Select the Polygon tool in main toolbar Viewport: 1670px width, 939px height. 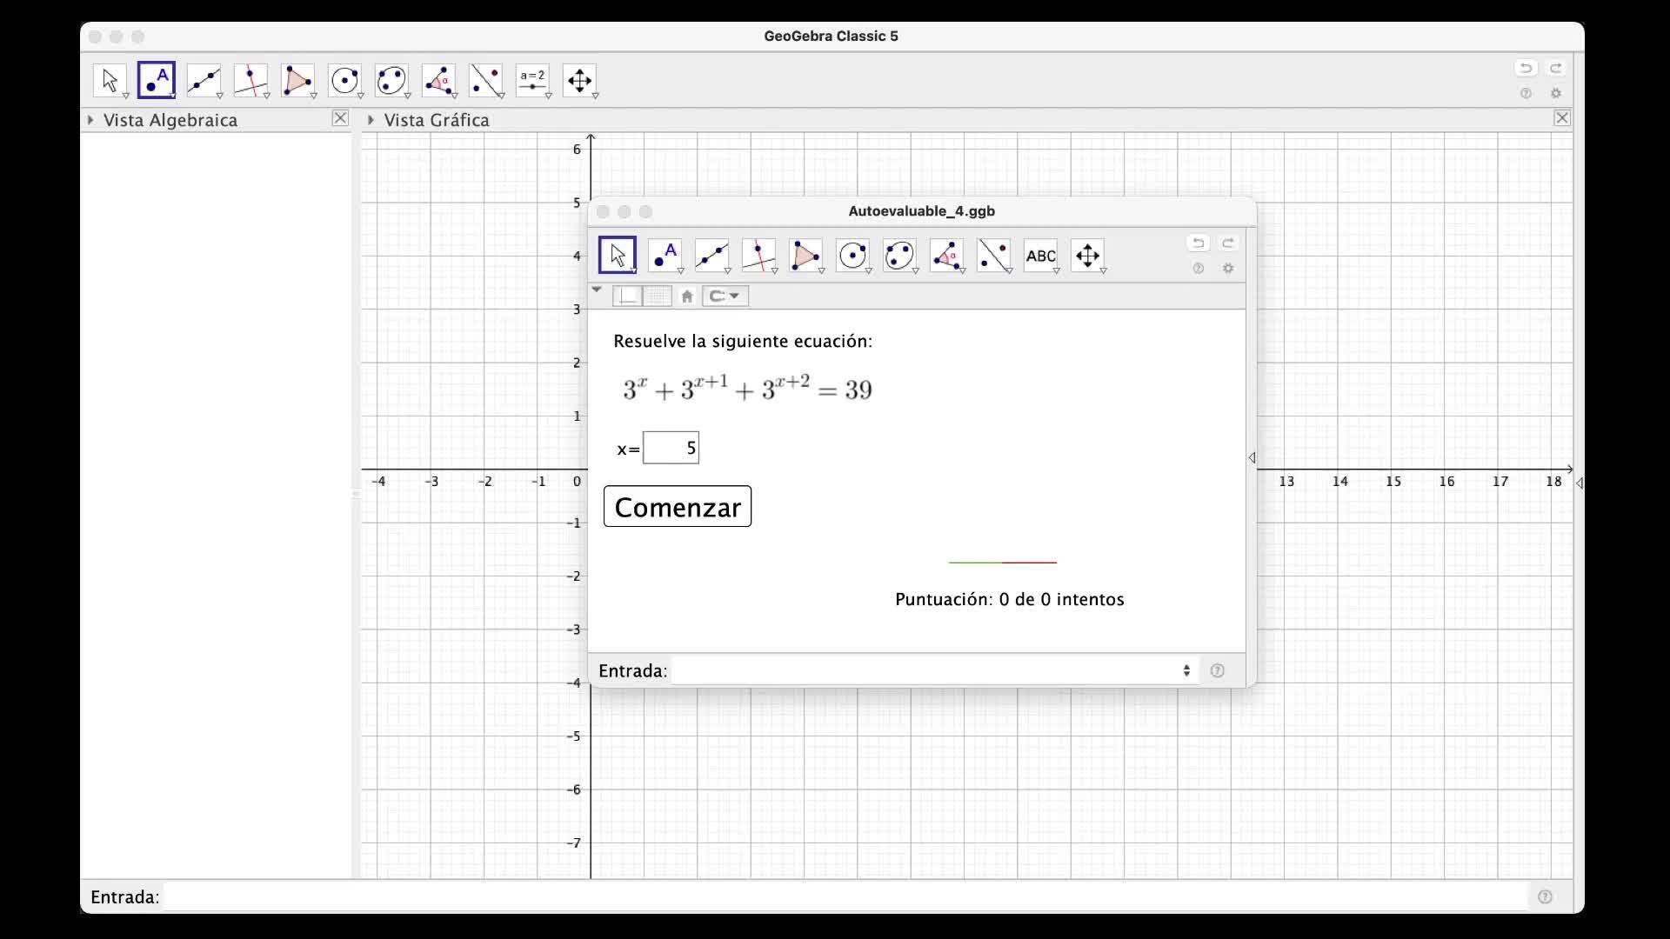[x=297, y=81]
